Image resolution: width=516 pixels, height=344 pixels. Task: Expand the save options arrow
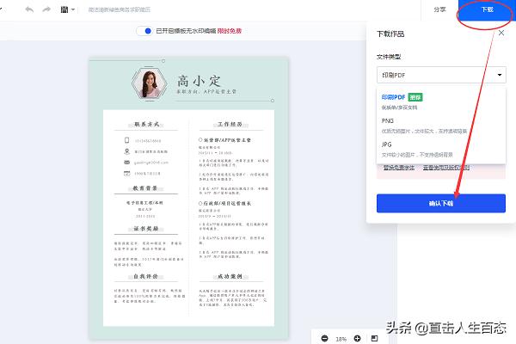tap(73, 9)
